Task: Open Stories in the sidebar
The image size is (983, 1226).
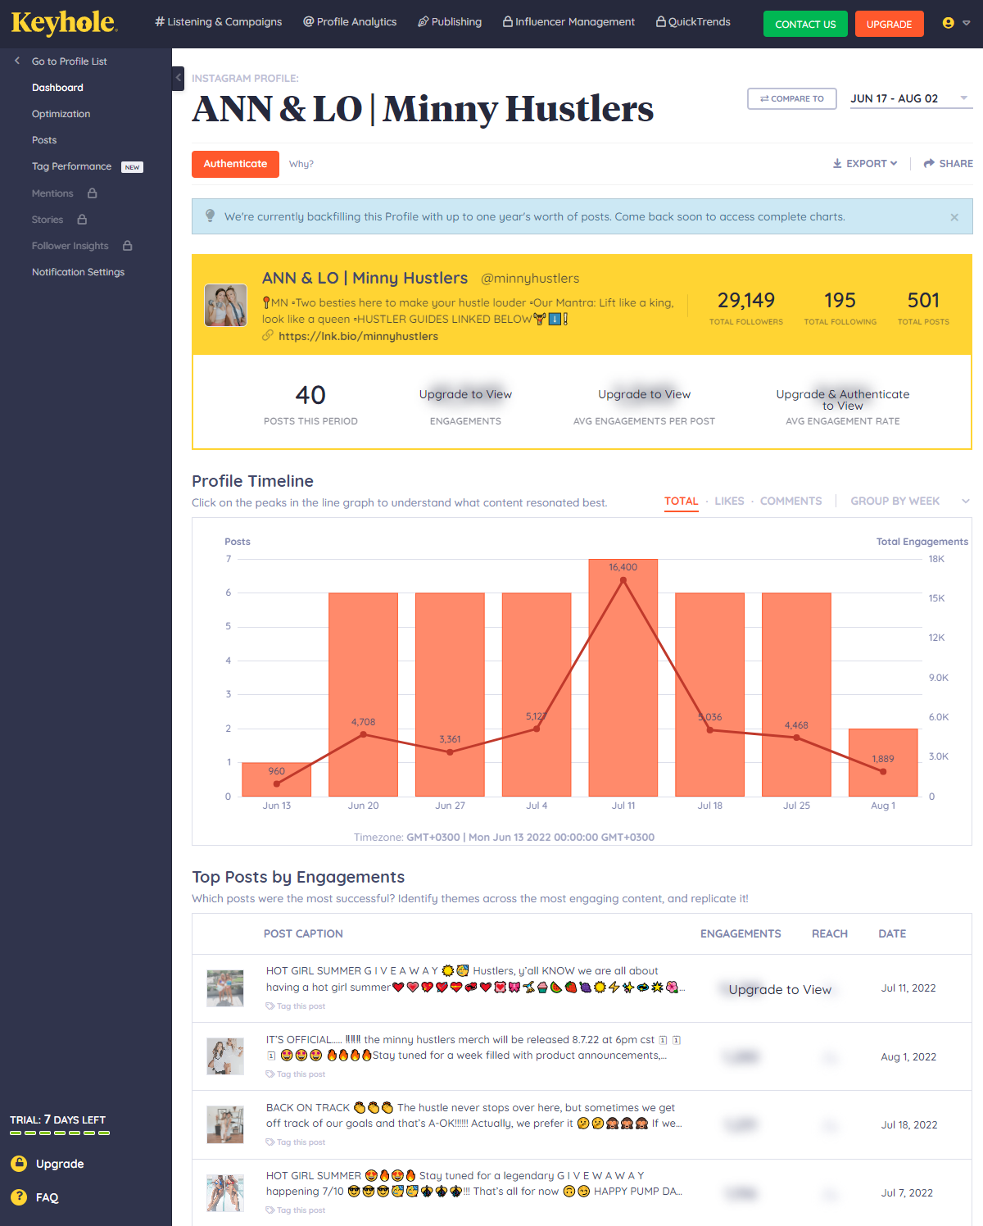Action: pos(48,220)
